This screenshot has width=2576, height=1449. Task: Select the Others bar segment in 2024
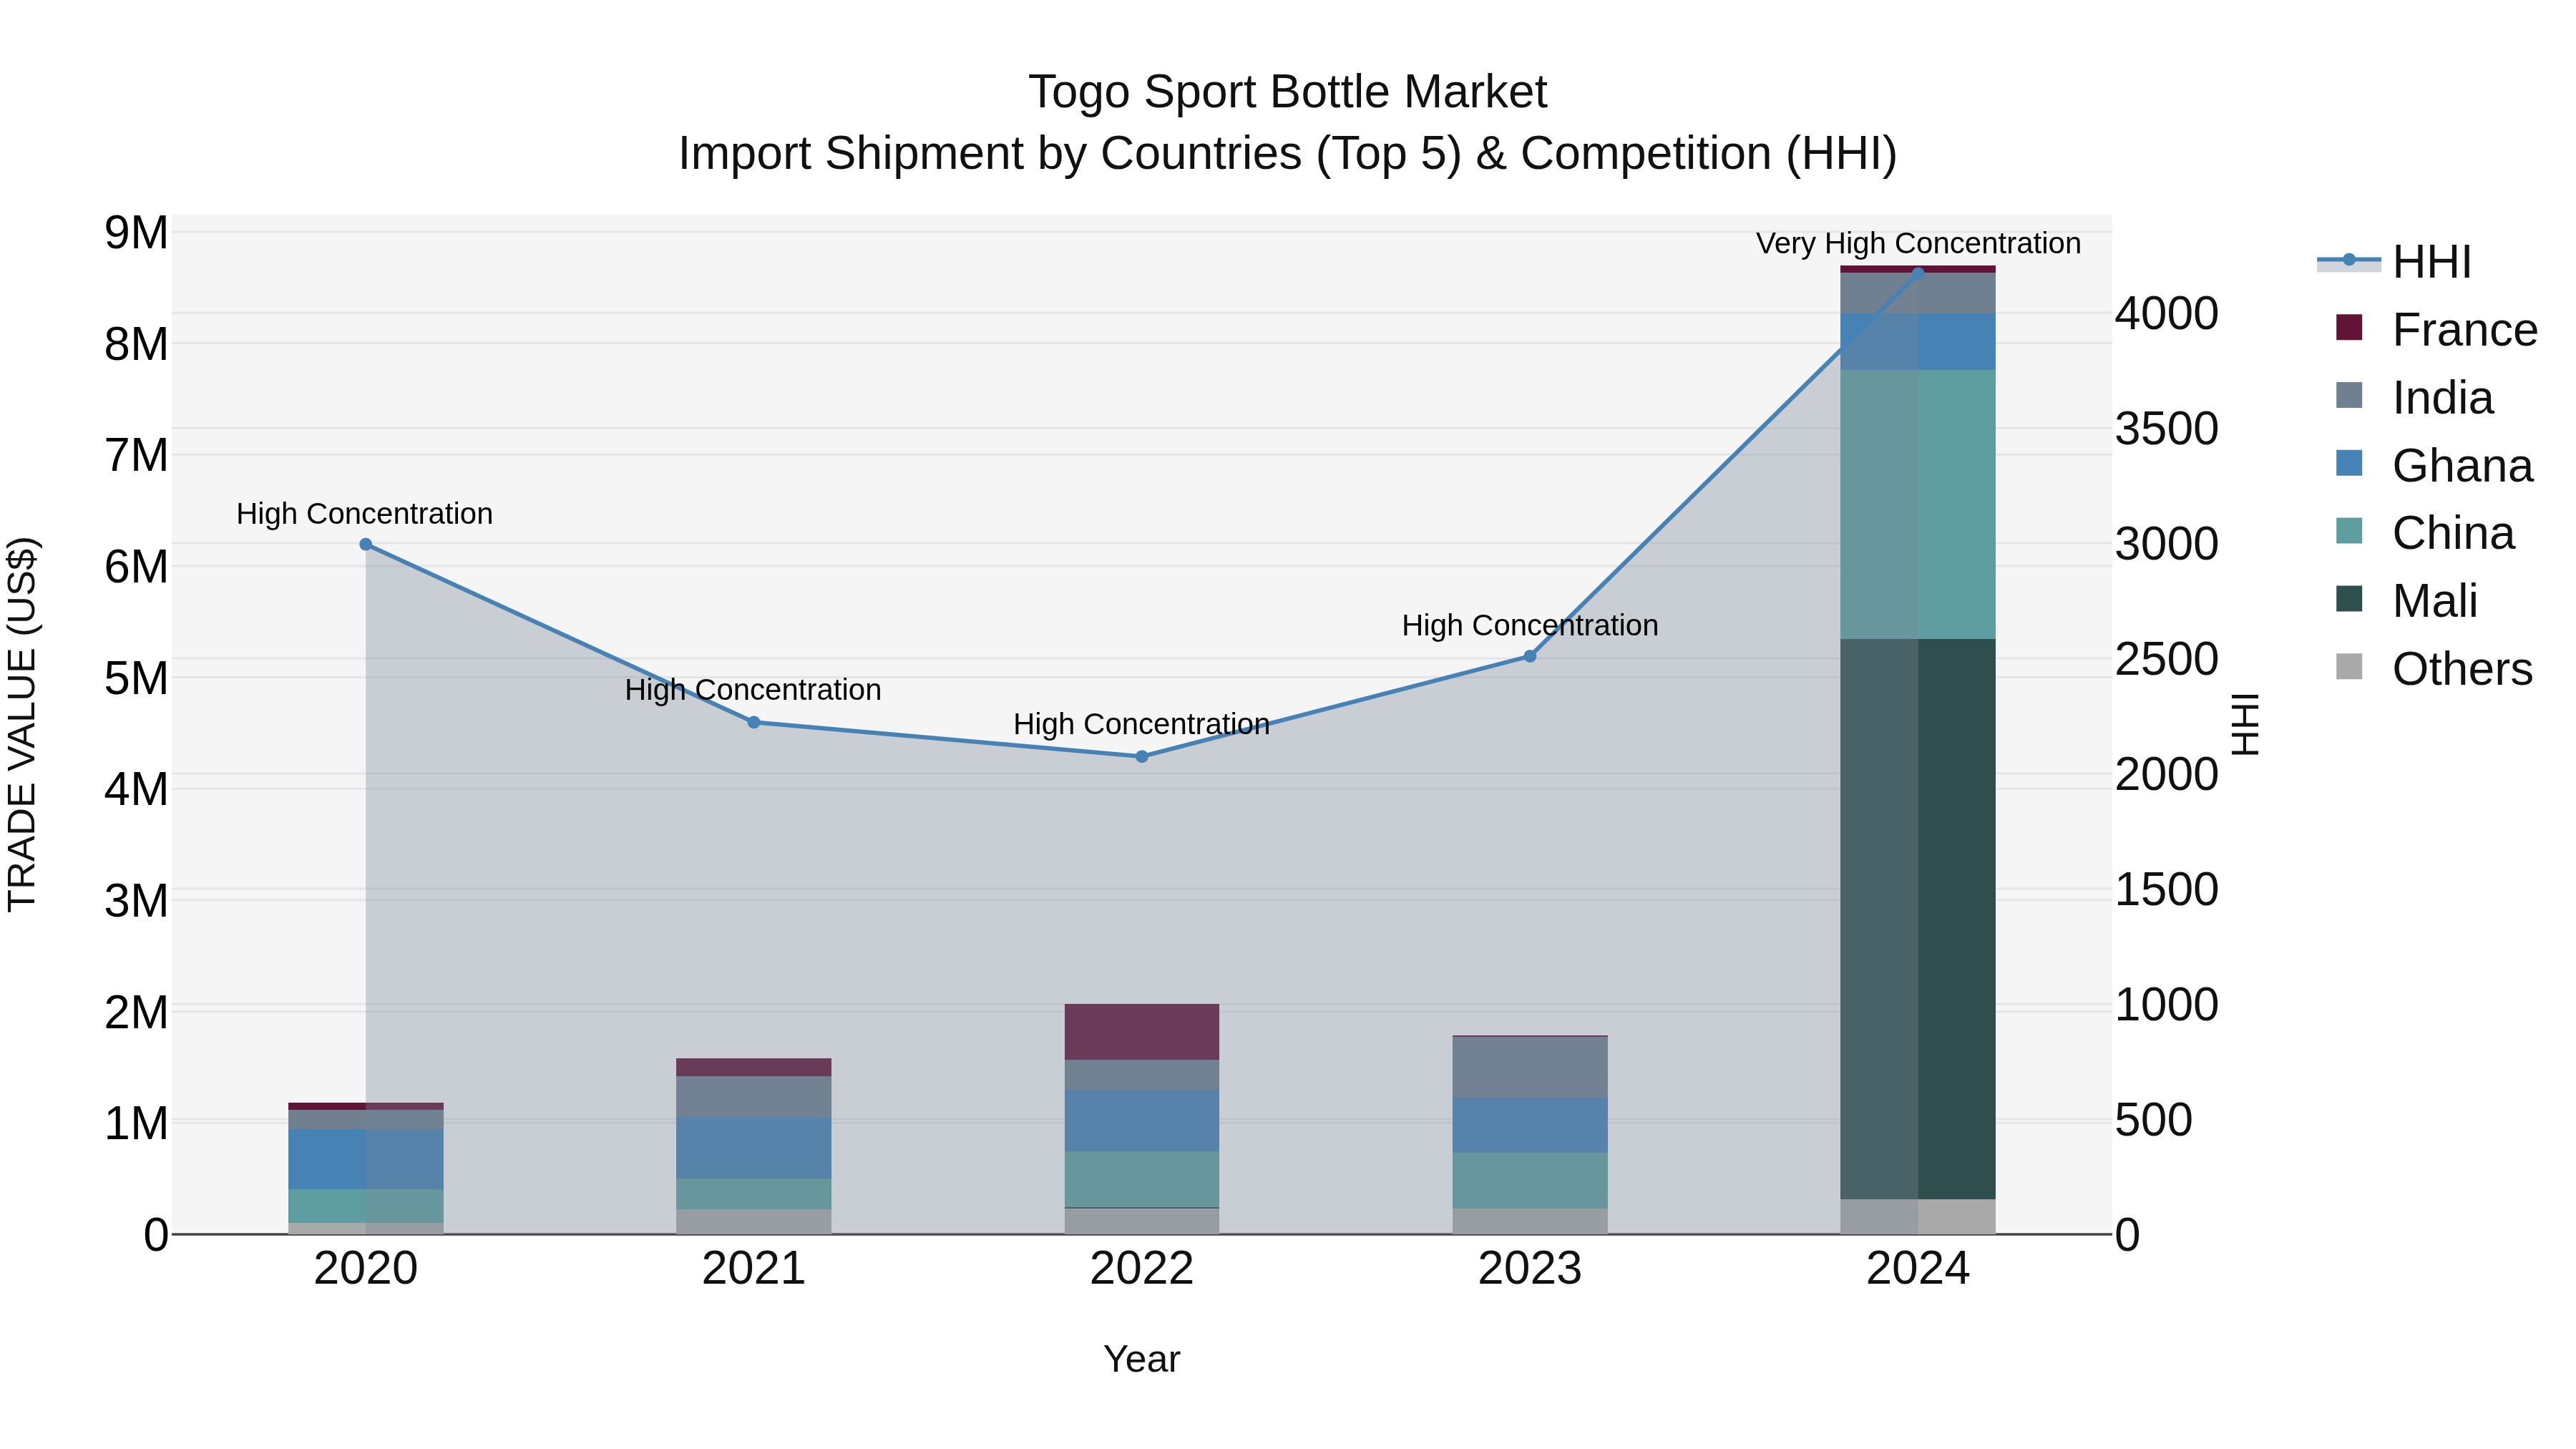pyautogui.click(x=1918, y=1217)
